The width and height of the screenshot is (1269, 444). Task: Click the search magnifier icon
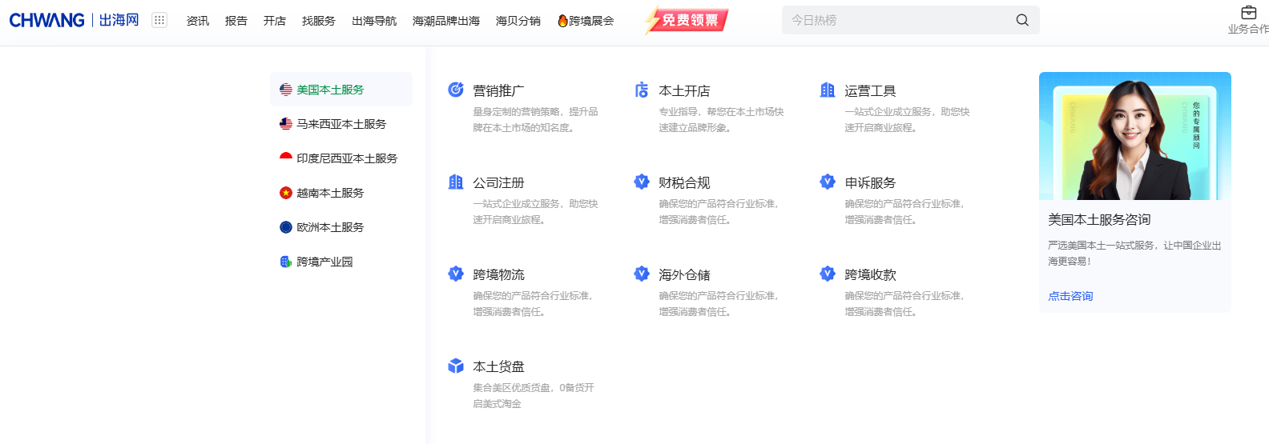(1022, 20)
